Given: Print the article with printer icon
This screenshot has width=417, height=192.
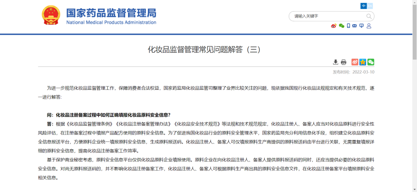Looking at the screenshot, I should coord(344,62).
